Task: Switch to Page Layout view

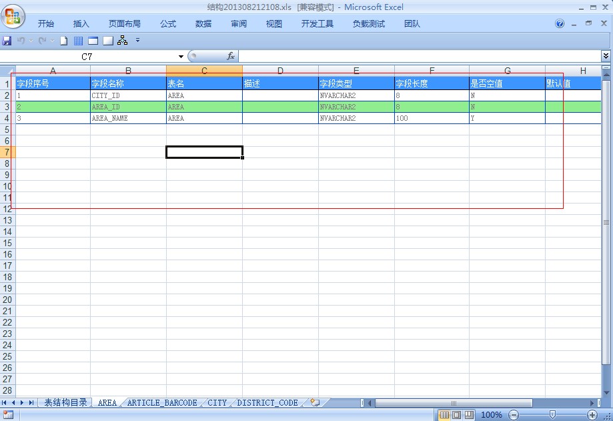Action: pos(457,415)
